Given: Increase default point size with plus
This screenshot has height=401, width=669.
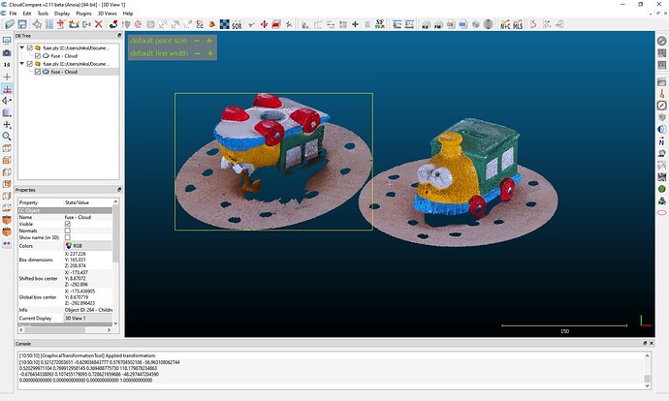Looking at the screenshot, I should tap(209, 41).
